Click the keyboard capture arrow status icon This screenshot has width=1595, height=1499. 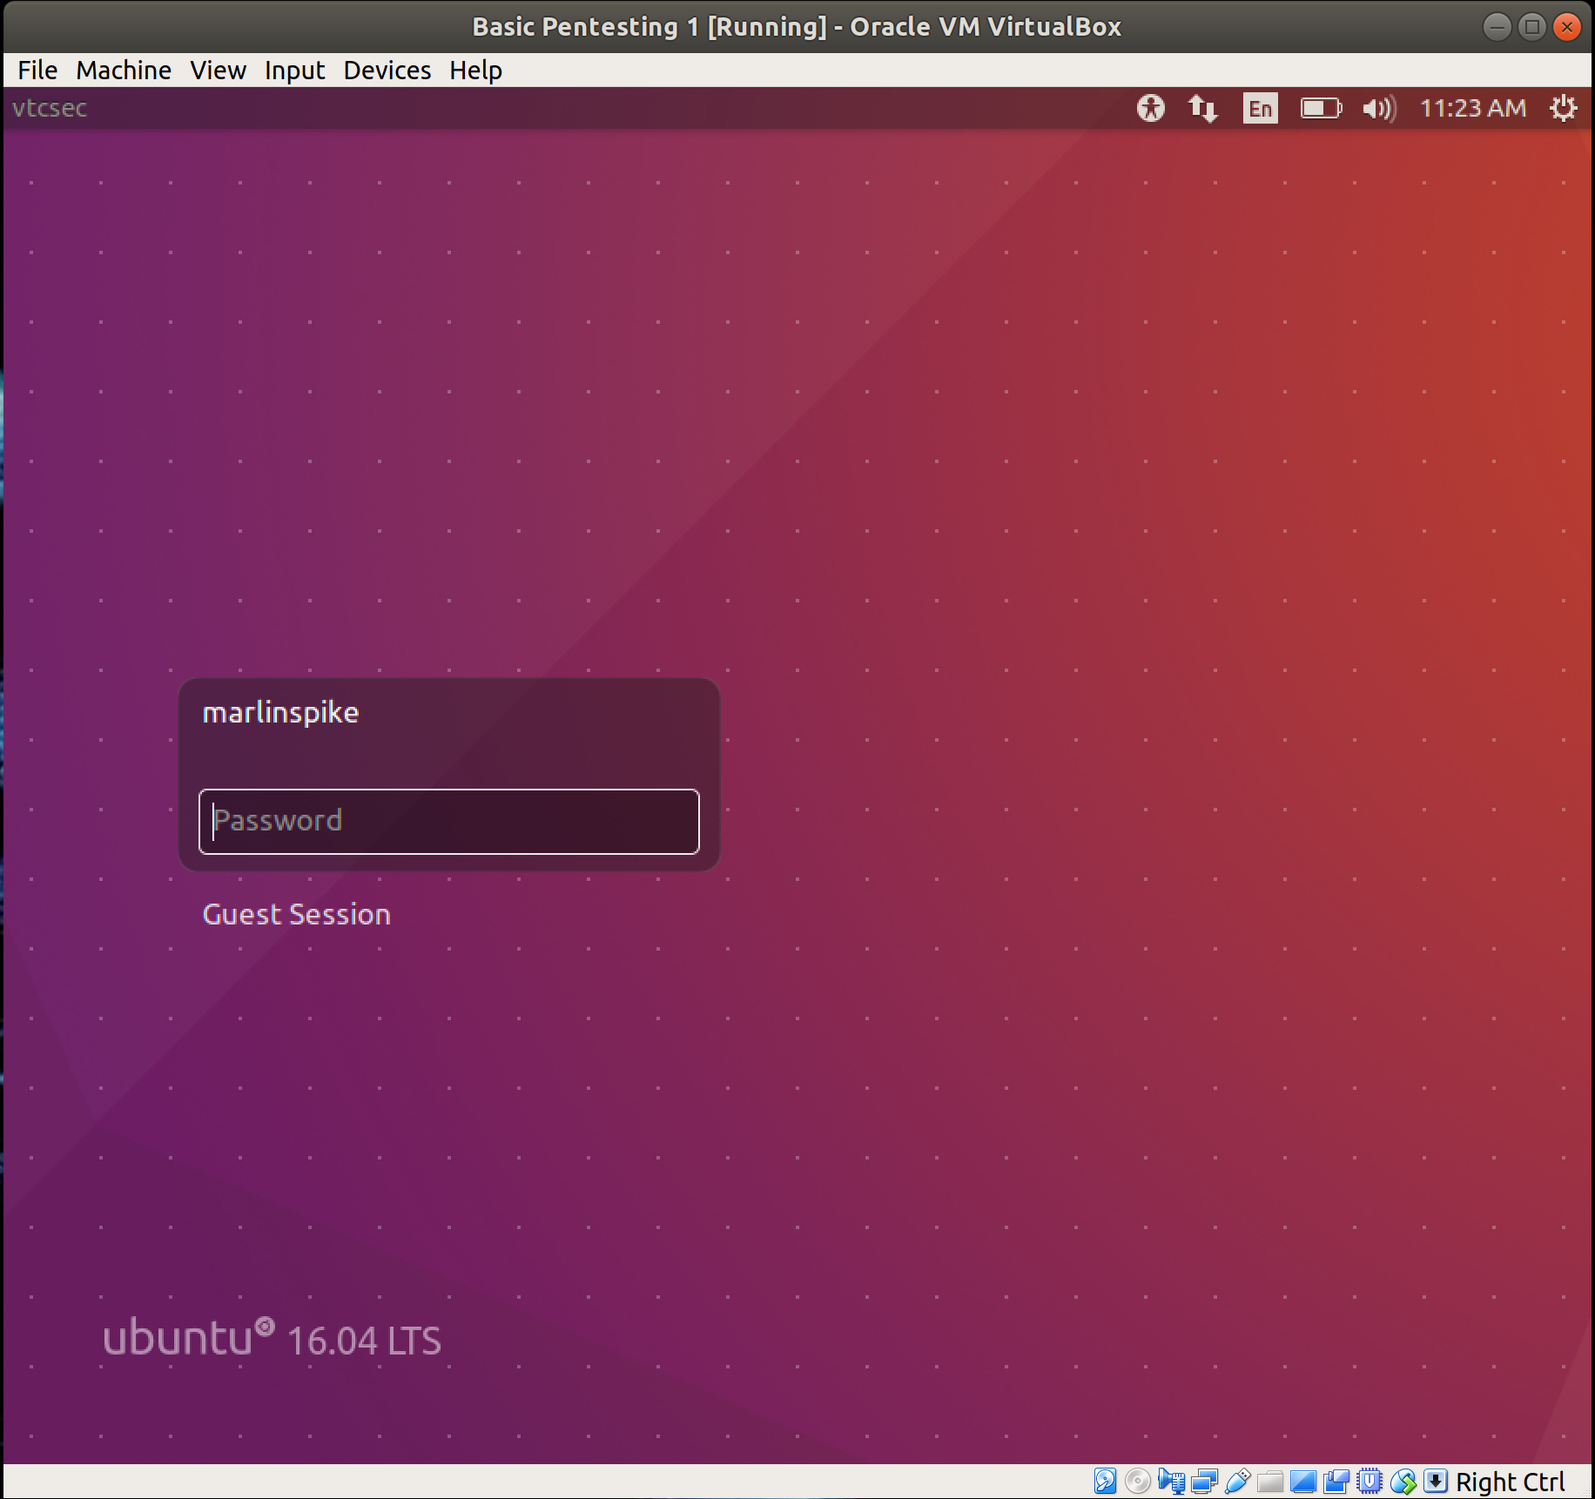click(1436, 1481)
